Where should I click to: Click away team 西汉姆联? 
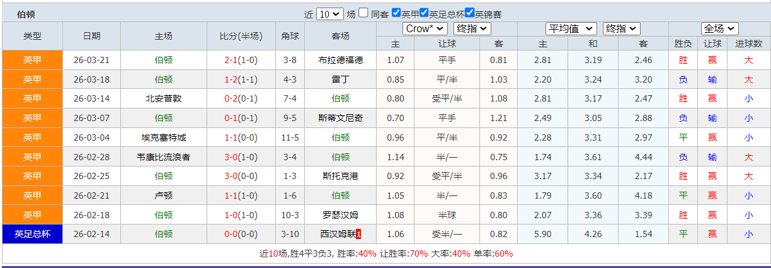(338, 234)
